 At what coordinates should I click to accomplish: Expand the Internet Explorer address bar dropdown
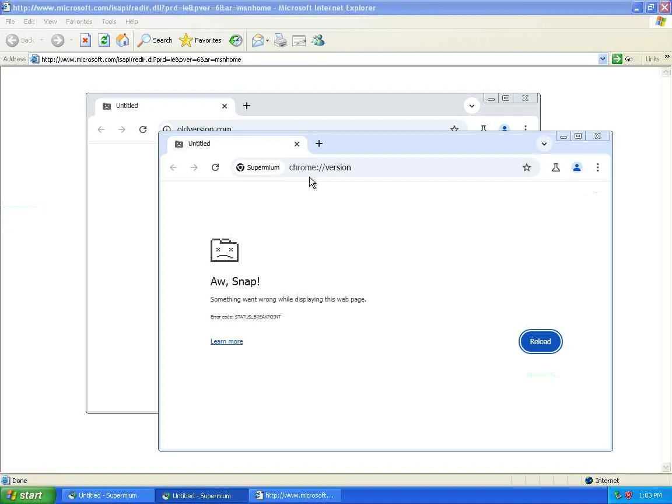pos(603,59)
